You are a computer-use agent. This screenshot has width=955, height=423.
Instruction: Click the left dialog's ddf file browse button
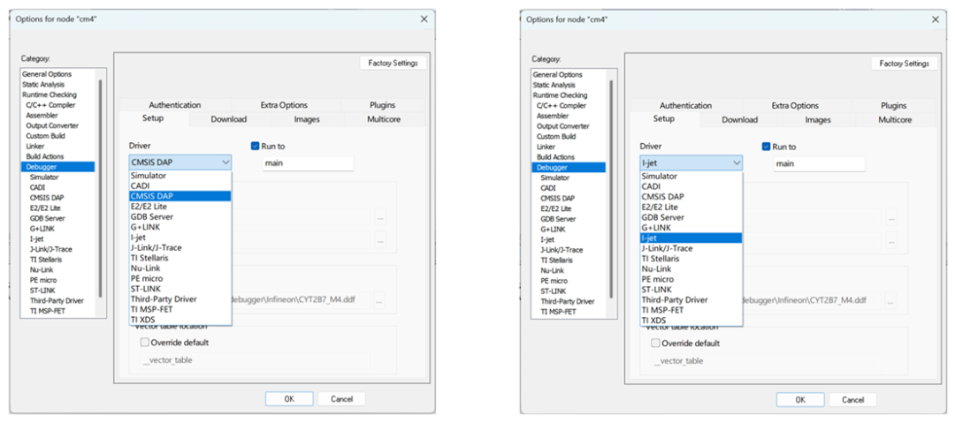pos(380,300)
